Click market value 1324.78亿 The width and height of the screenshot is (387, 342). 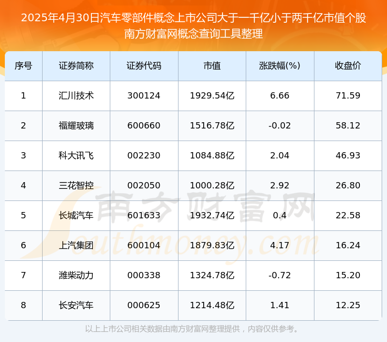[212, 275]
